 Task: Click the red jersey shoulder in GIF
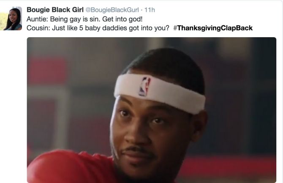pyautogui.click(x=71, y=167)
